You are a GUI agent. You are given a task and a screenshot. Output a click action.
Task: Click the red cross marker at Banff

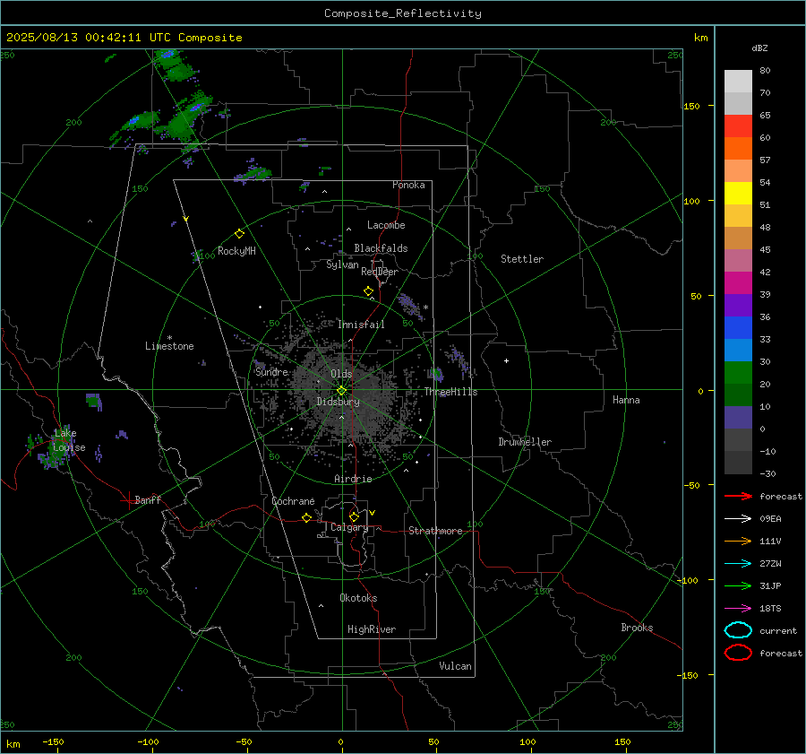(128, 500)
